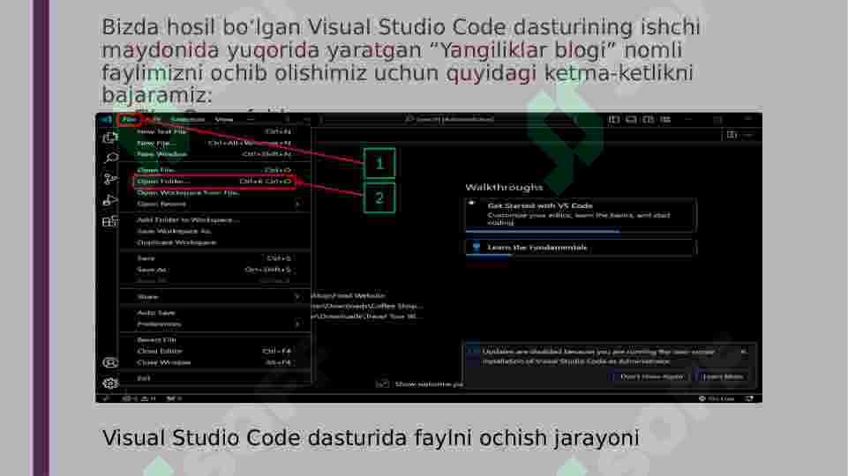Open the Explorer view in activity bar
Image resolution: width=848 pixels, height=476 pixels.
tap(109, 138)
